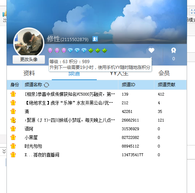Click the vest role icon in the 时光匆匆 row

coord(13,146)
